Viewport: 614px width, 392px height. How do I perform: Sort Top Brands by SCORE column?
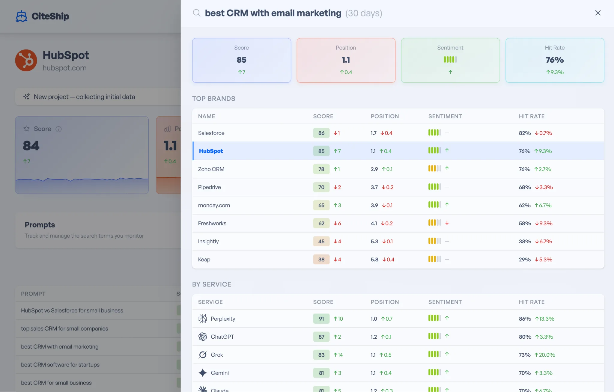pos(323,116)
